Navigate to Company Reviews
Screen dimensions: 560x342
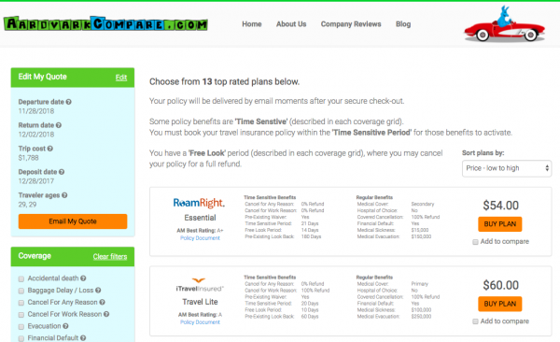351,24
